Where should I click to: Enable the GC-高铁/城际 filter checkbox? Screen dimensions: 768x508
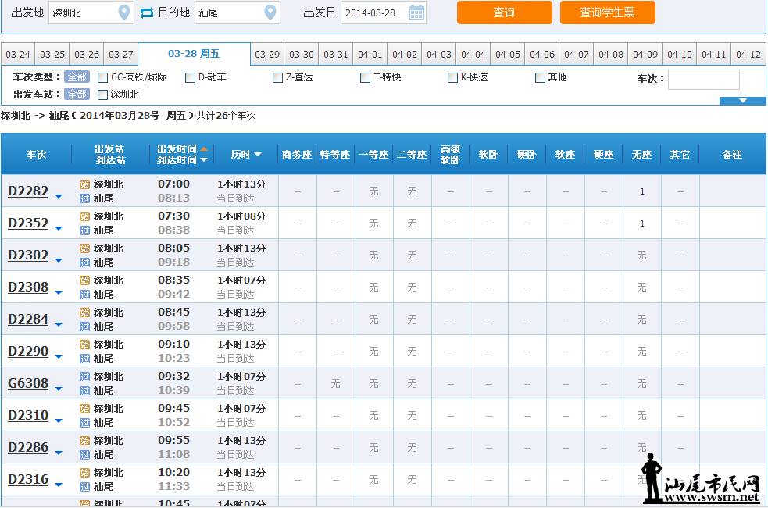(102, 77)
